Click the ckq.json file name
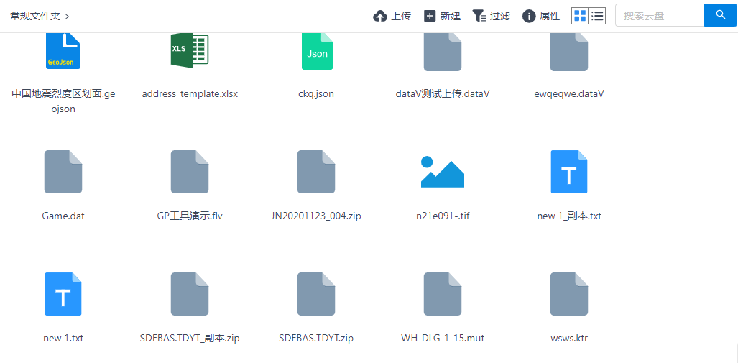This screenshot has width=738, height=363. point(316,93)
